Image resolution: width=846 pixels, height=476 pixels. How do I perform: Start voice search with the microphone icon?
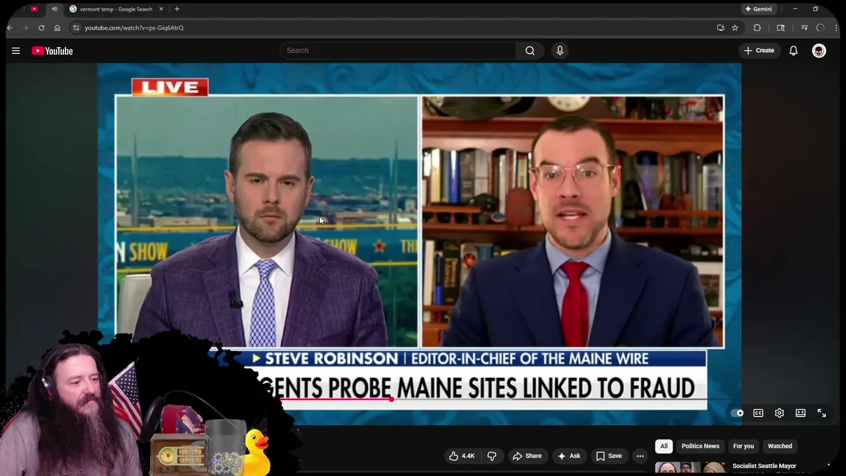[x=560, y=50]
